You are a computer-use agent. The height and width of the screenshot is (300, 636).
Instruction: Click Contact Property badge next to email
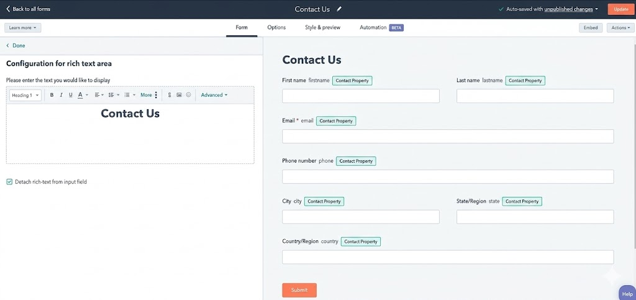coord(336,121)
